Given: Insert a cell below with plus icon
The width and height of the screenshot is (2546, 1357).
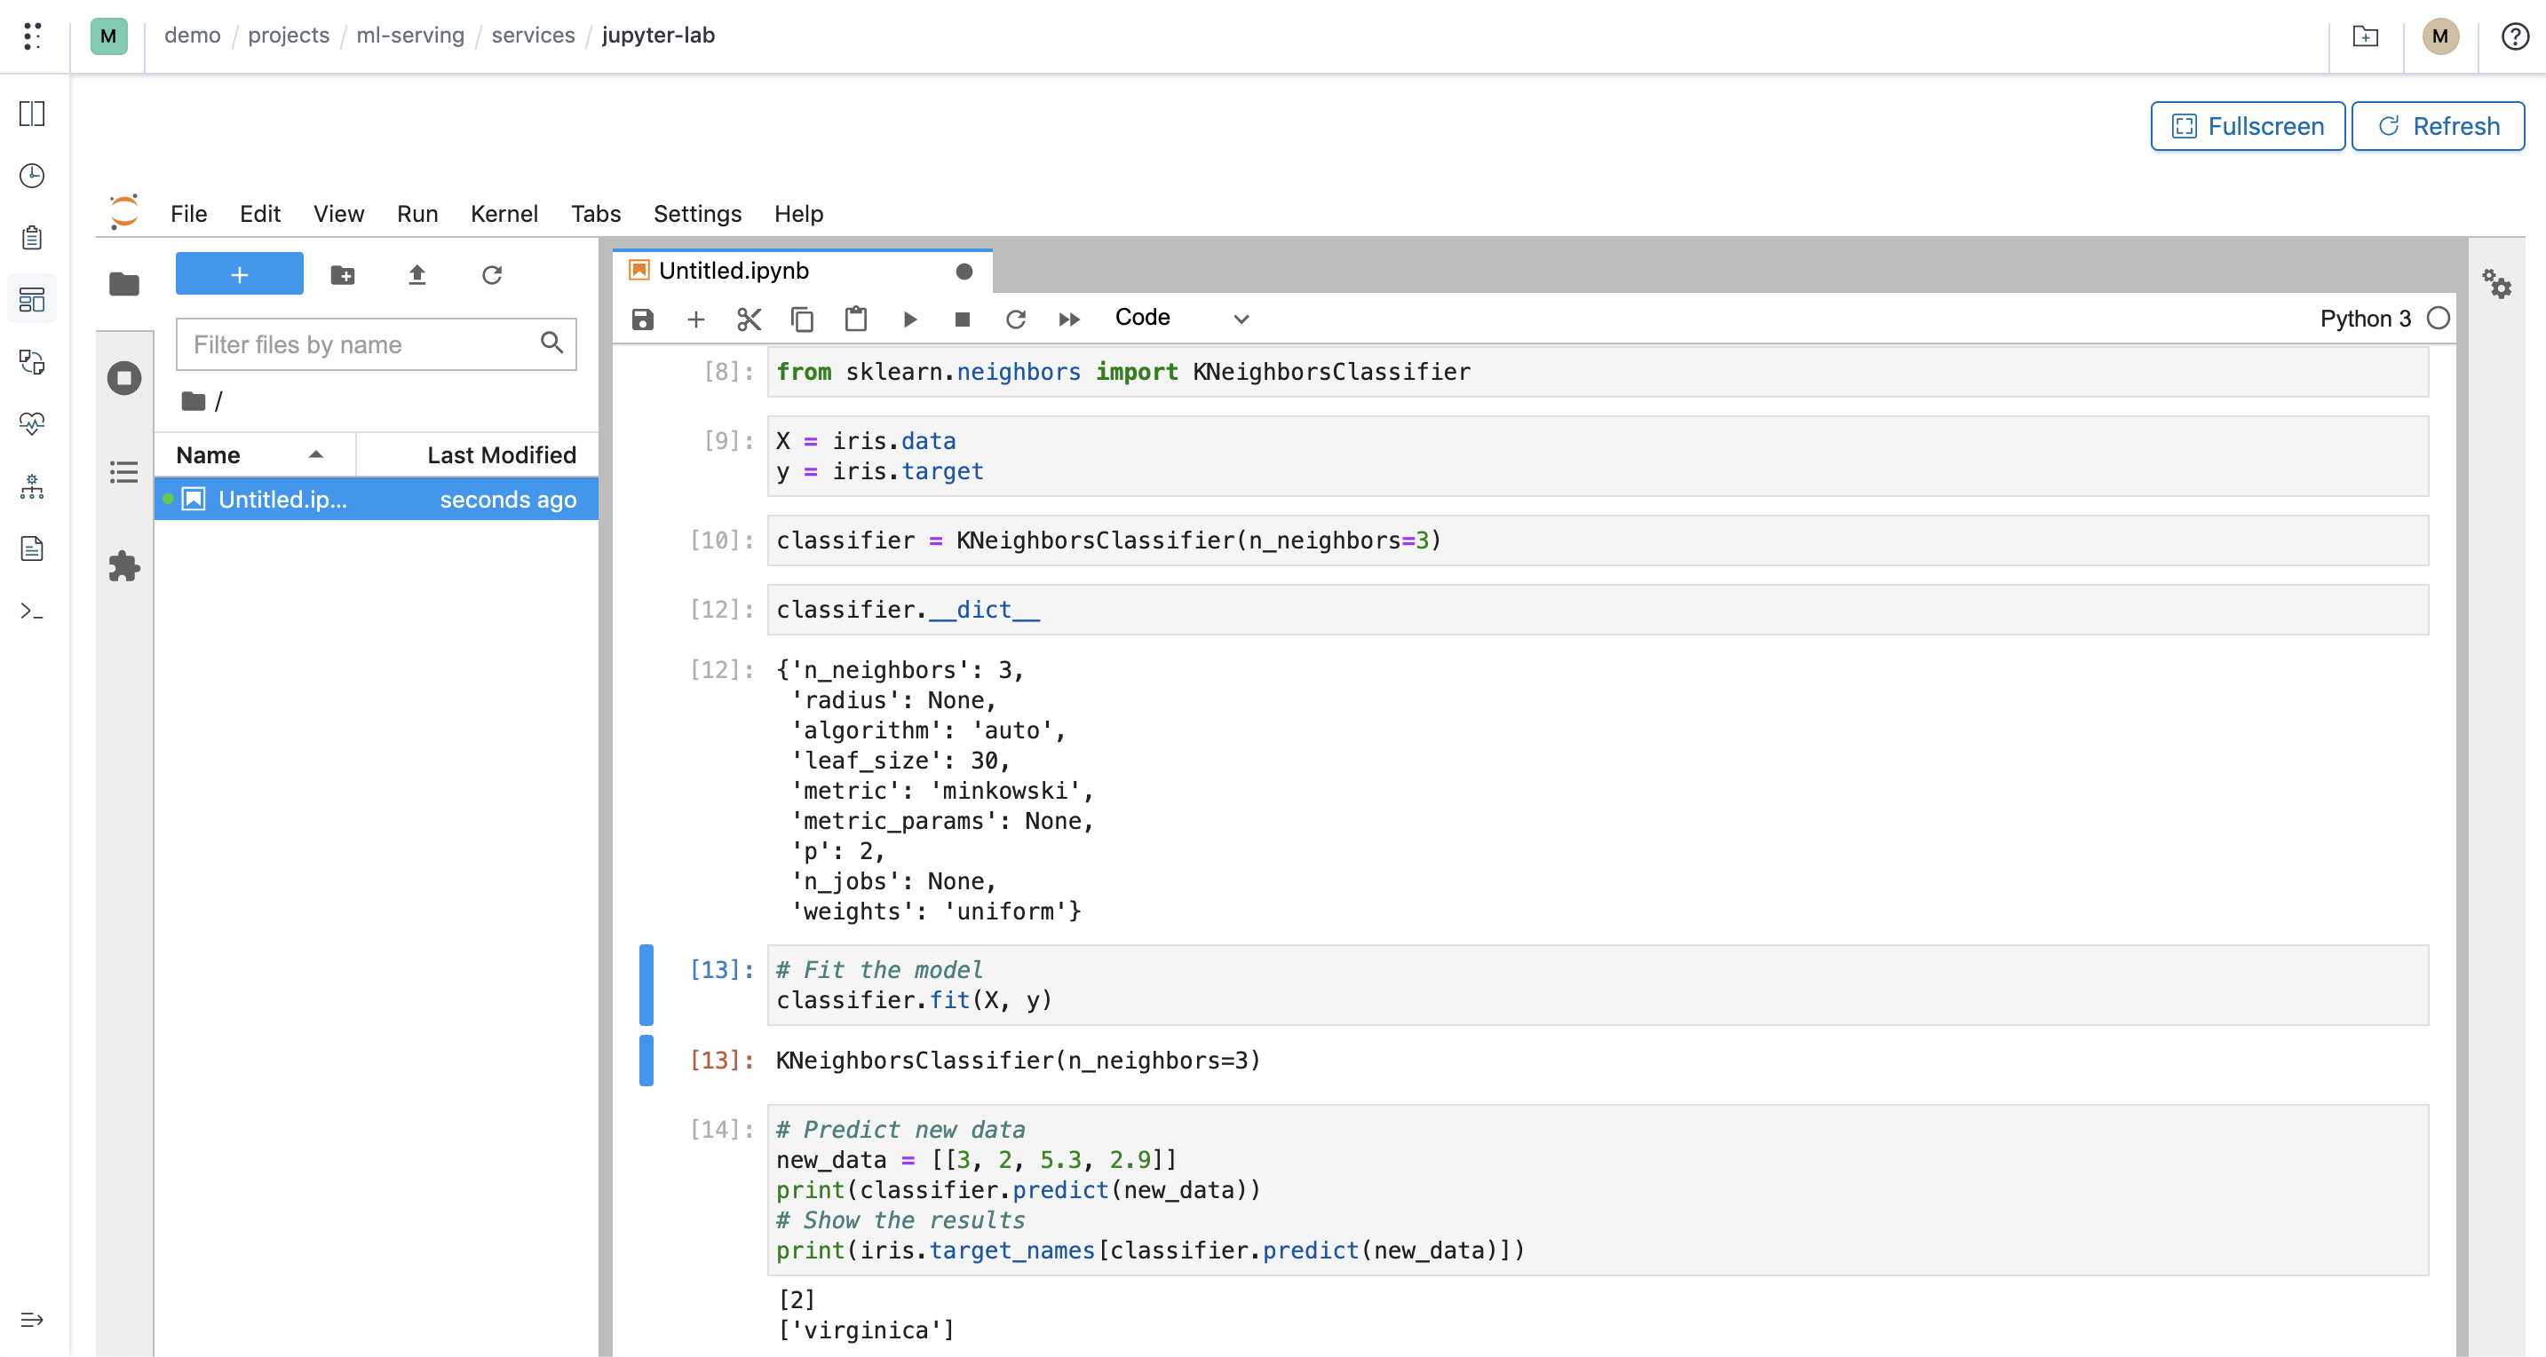Looking at the screenshot, I should [x=696, y=319].
